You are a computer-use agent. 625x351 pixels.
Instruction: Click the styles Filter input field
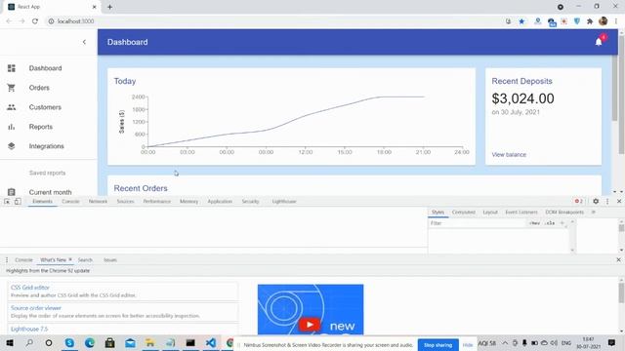[477, 223]
